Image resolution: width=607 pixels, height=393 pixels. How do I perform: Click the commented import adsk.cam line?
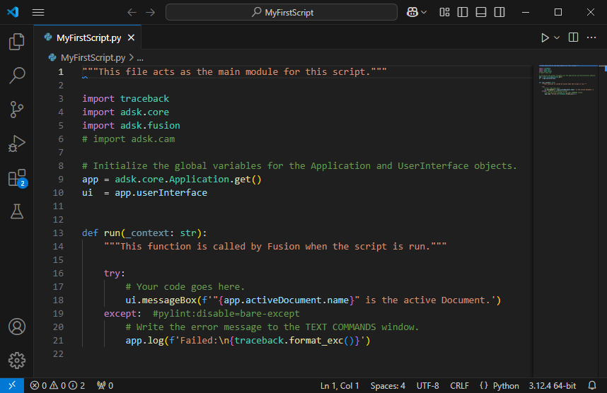click(x=129, y=139)
